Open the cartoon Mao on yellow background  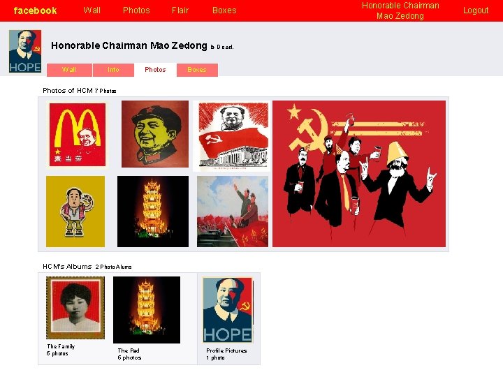pos(75,212)
